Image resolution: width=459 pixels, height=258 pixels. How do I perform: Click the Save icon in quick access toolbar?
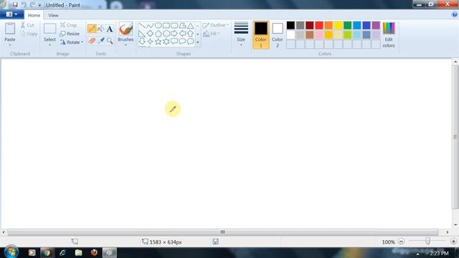click(14, 5)
